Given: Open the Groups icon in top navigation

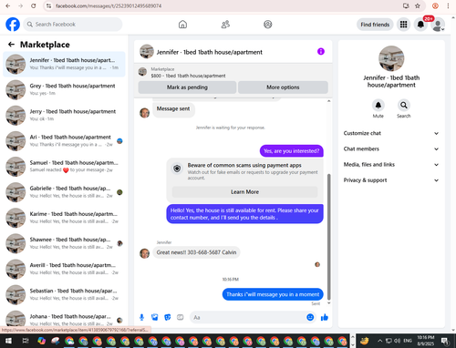Looking at the screenshot, I should 267,25.
